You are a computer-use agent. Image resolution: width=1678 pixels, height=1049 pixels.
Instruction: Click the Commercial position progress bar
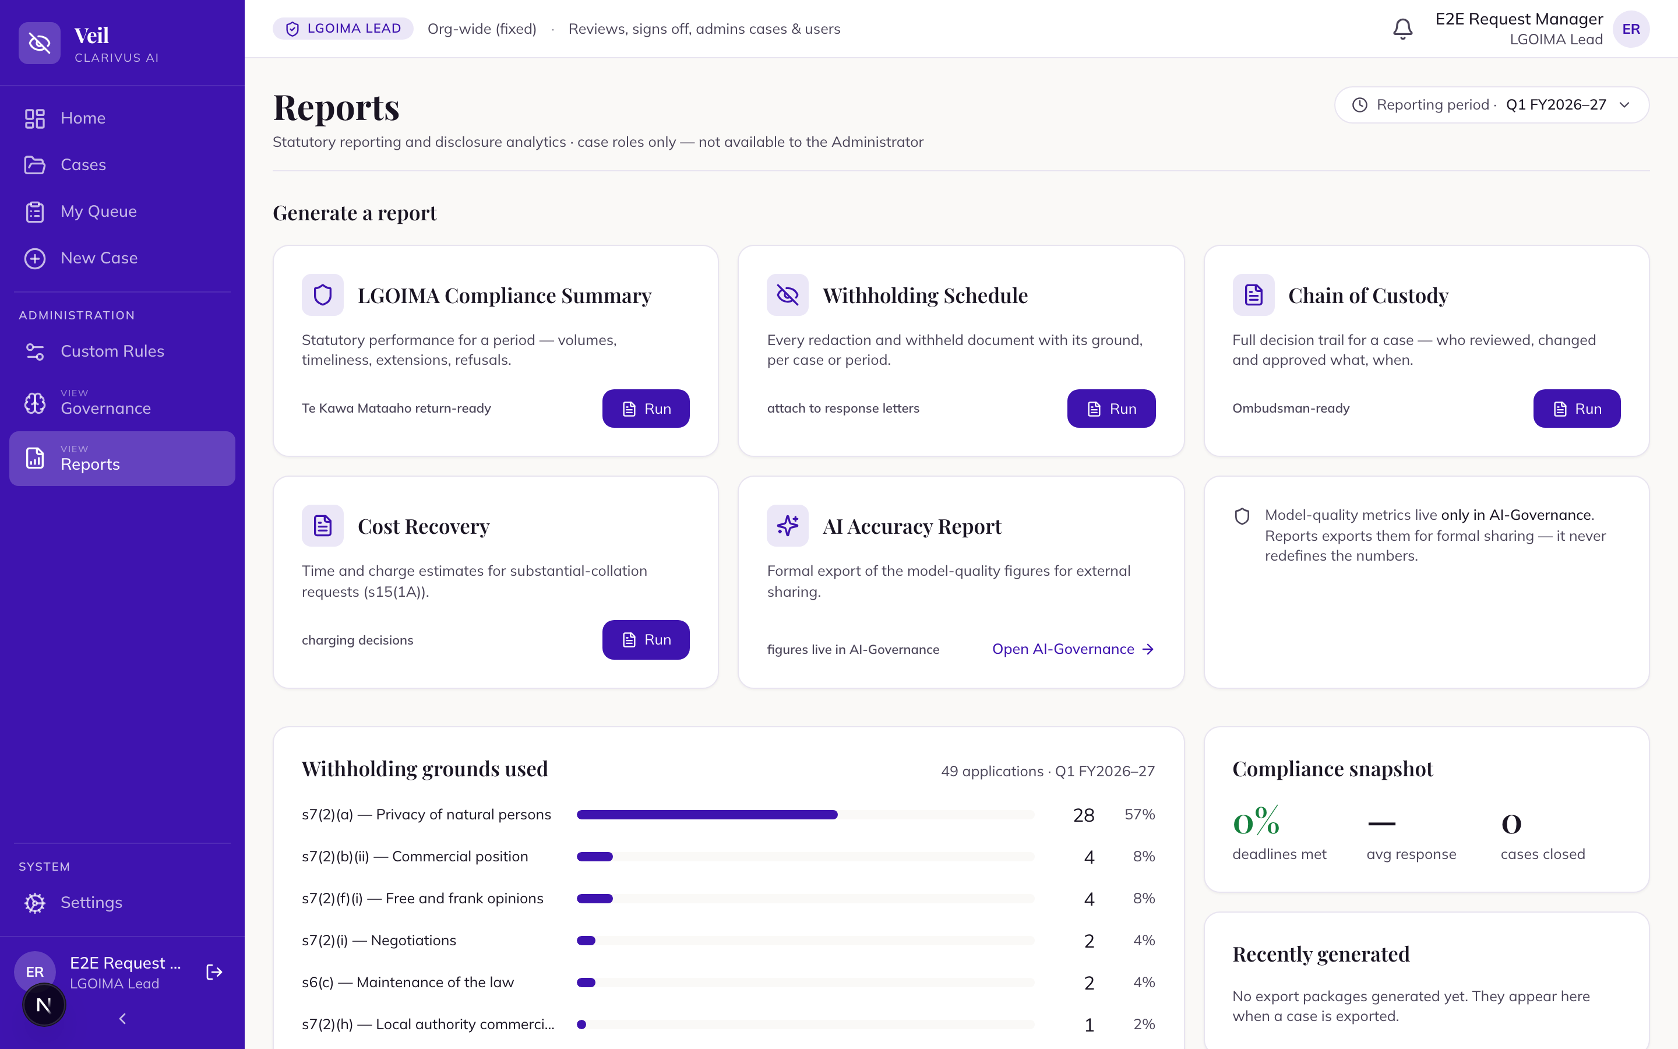pos(805,857)
